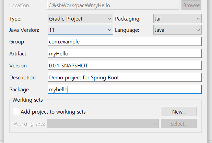Click the Packaging dropdown arrow chevron
The height and width of the screenshot is (143, 212).
(198, 18)
